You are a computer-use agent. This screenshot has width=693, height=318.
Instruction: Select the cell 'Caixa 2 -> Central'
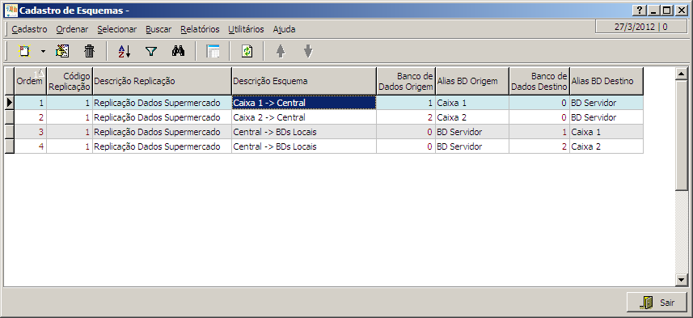(x=304, y=117)
